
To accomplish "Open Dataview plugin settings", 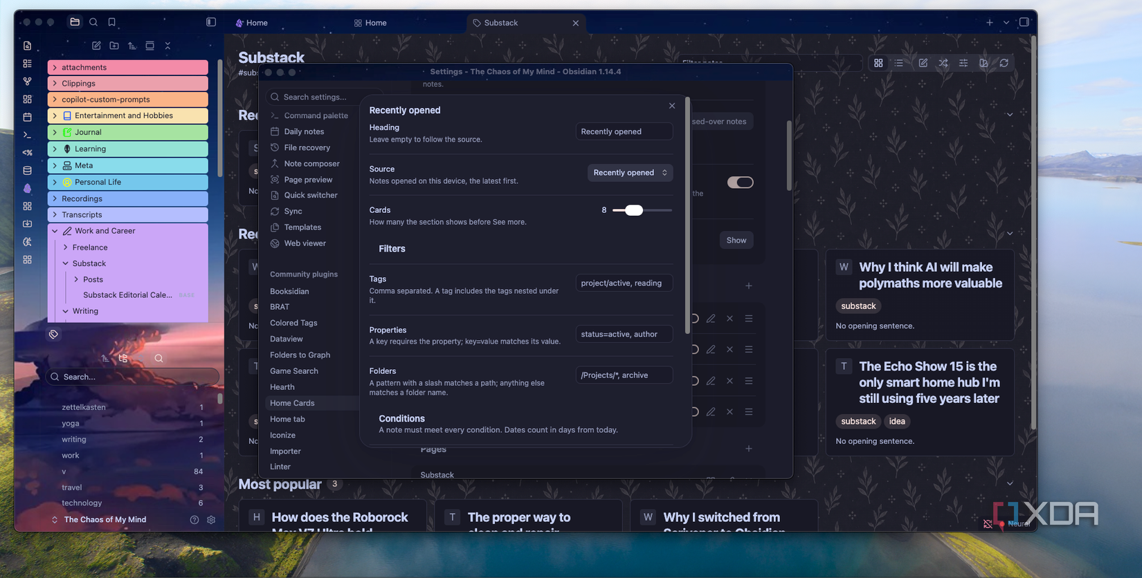I will click(287, 339).
